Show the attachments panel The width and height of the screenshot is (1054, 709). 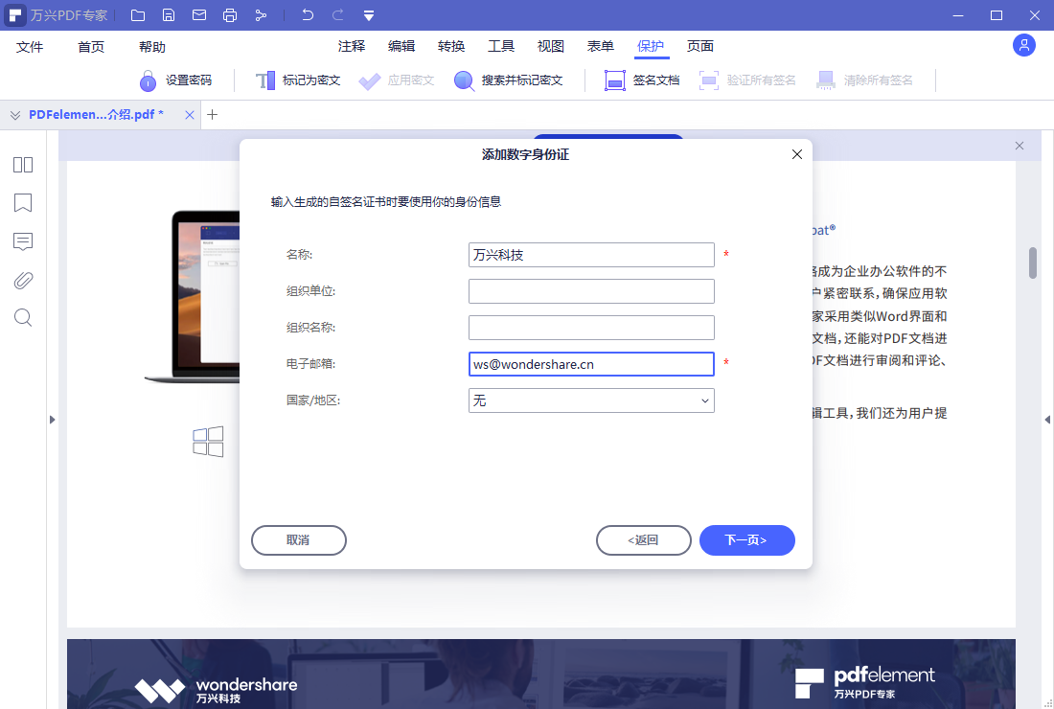[x=22, y=280]
